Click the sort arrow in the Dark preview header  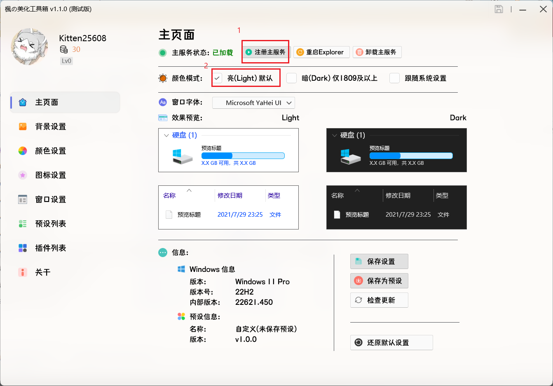coord(357,190)
